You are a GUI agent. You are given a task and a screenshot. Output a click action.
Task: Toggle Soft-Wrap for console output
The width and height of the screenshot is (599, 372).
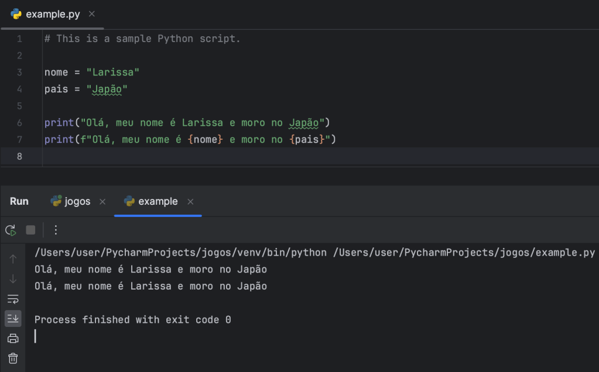(13, 299)
